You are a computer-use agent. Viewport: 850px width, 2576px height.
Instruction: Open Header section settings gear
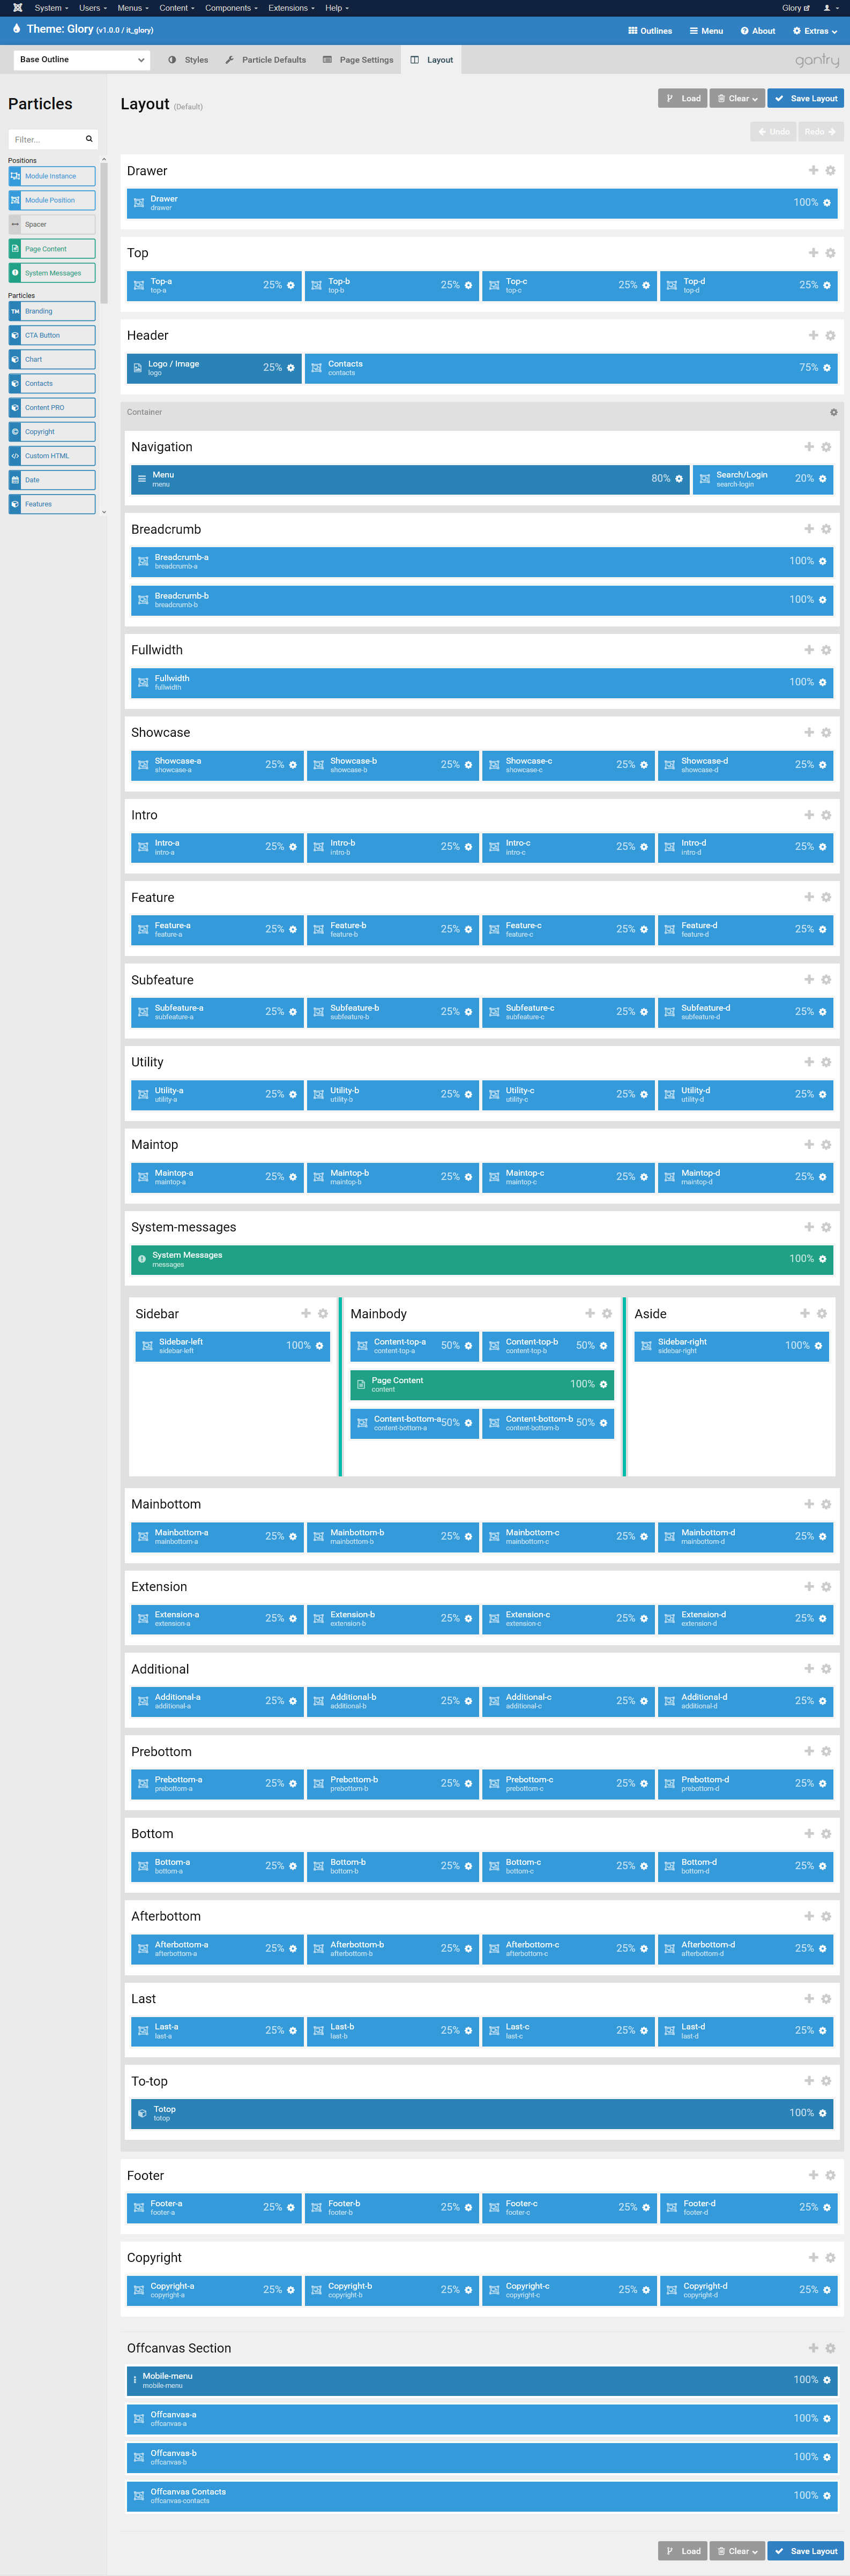pyautogui.click(x=830, y=336)
